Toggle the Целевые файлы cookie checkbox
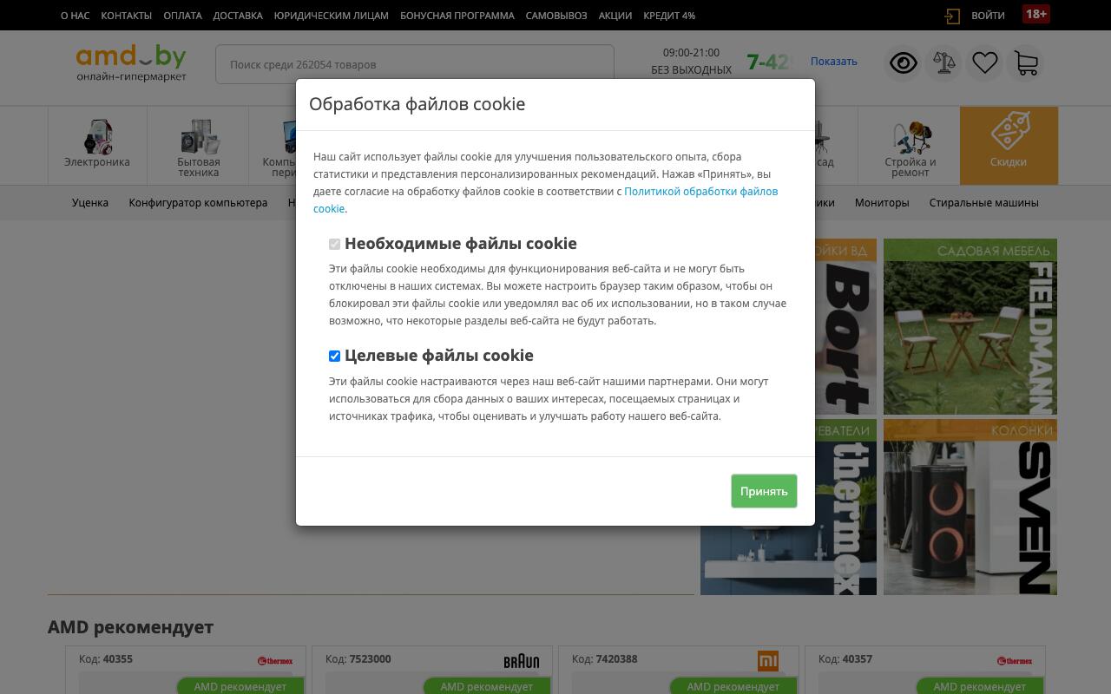Screen dimensions: 1111x694 coord(334,356)
